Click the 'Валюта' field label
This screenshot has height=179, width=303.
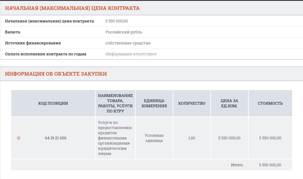coord(13,32)
